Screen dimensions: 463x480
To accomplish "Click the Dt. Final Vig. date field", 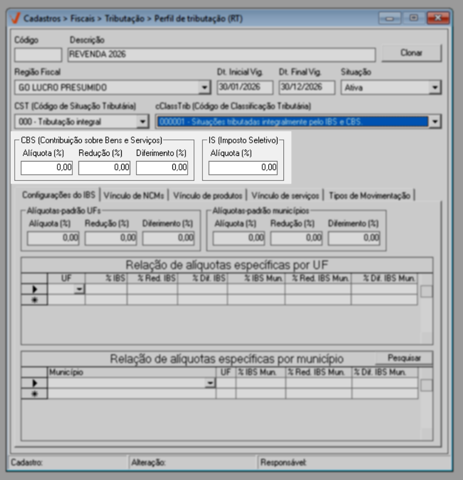I will click(x=307, y=88).
